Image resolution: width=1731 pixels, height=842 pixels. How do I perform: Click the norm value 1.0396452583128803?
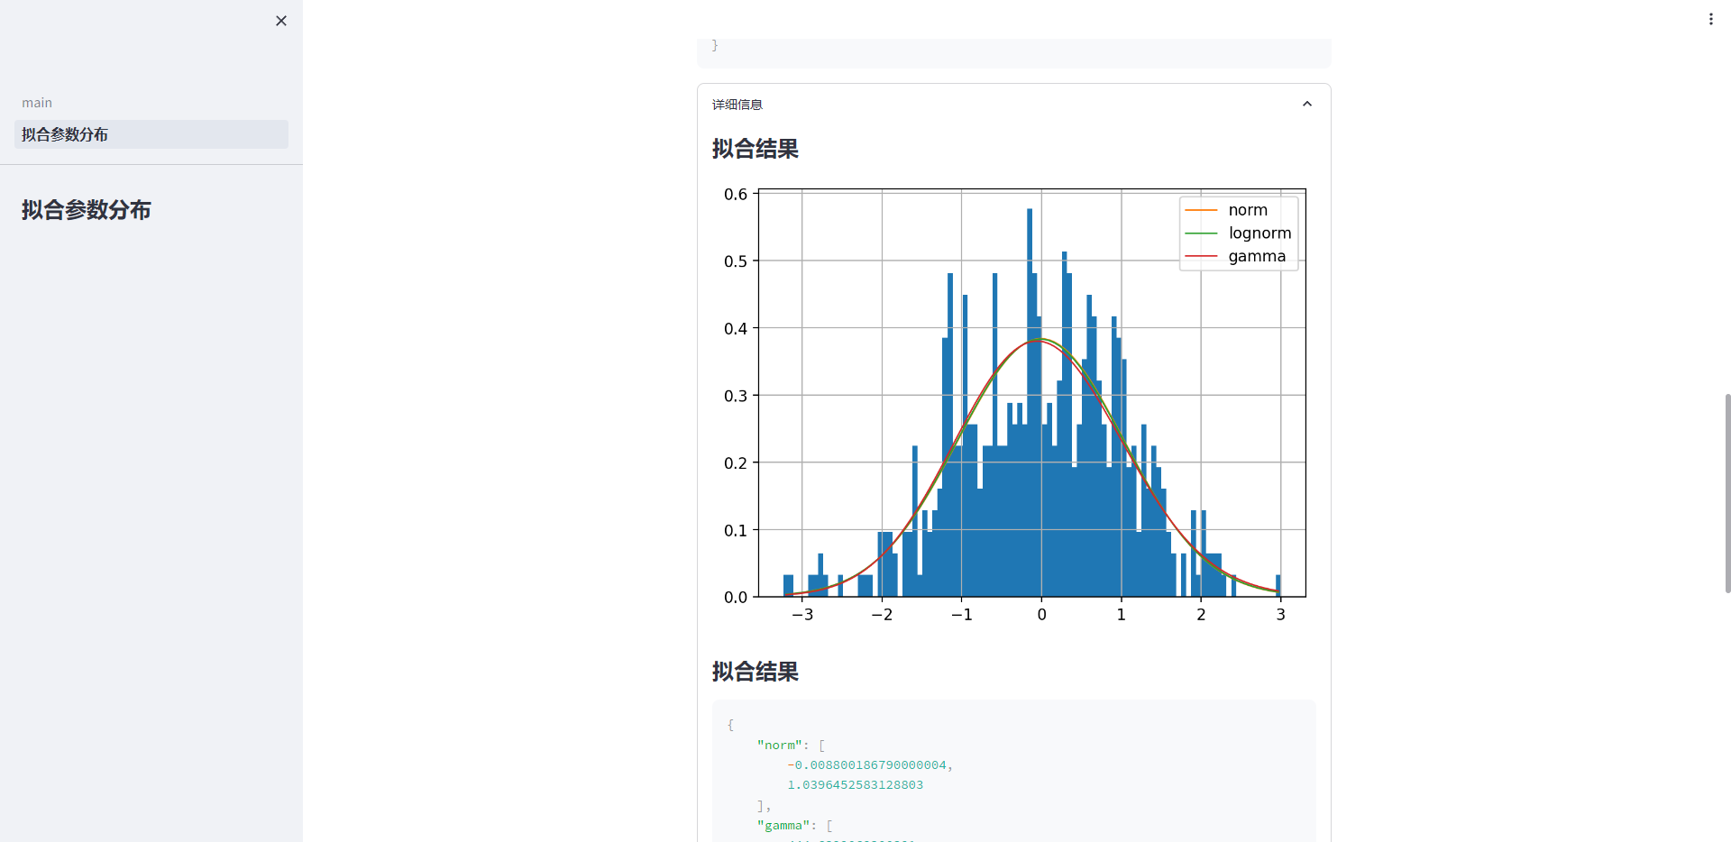click(x=855, y=785)
